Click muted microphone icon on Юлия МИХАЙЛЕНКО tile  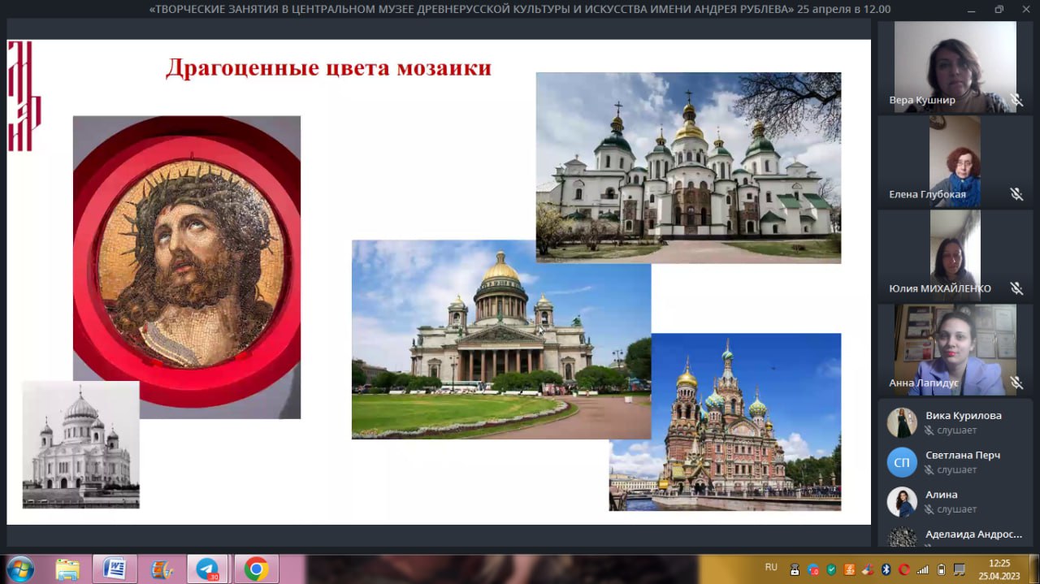coord(1016,288)
